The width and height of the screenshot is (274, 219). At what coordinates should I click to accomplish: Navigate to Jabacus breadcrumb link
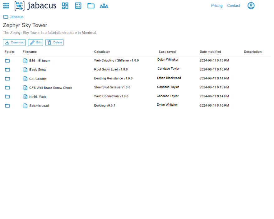click(x=16, y=17)
